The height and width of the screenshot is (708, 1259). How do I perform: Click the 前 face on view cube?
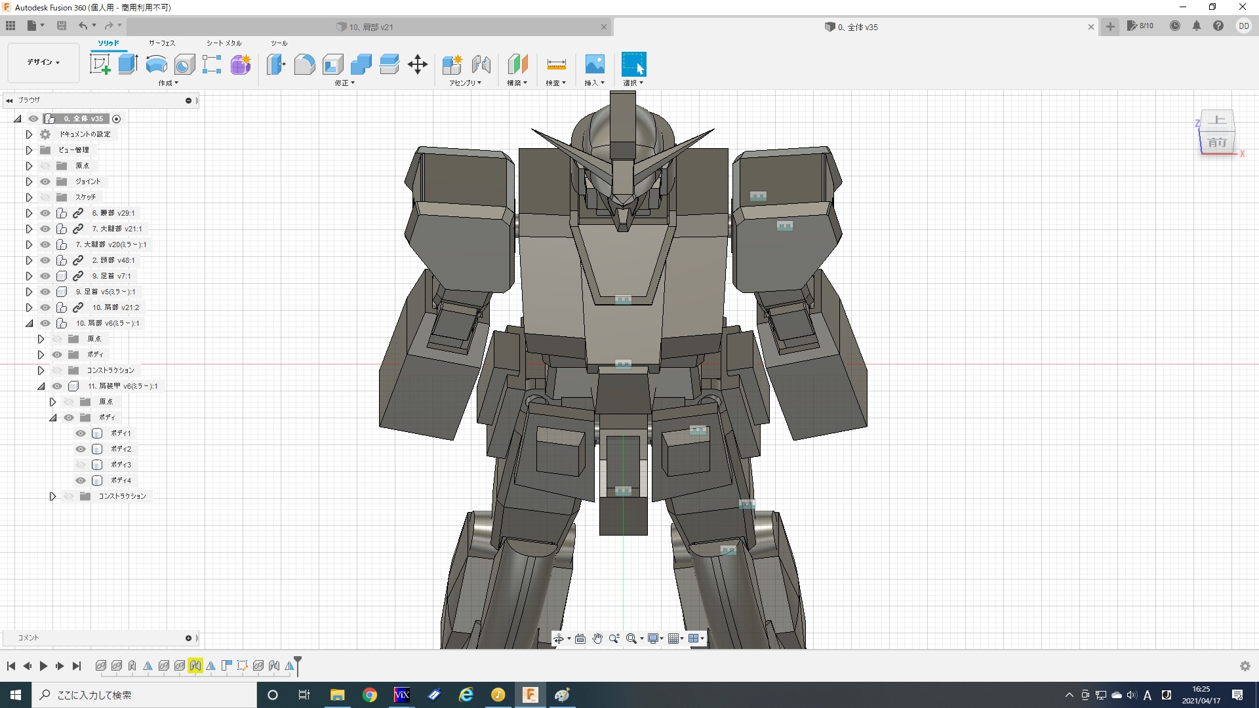point(1217,142)
